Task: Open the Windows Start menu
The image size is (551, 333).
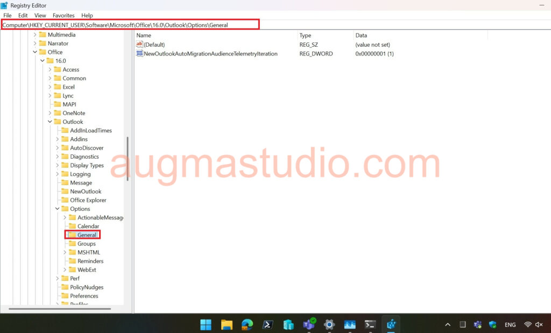Action: (x=206, y=324)
